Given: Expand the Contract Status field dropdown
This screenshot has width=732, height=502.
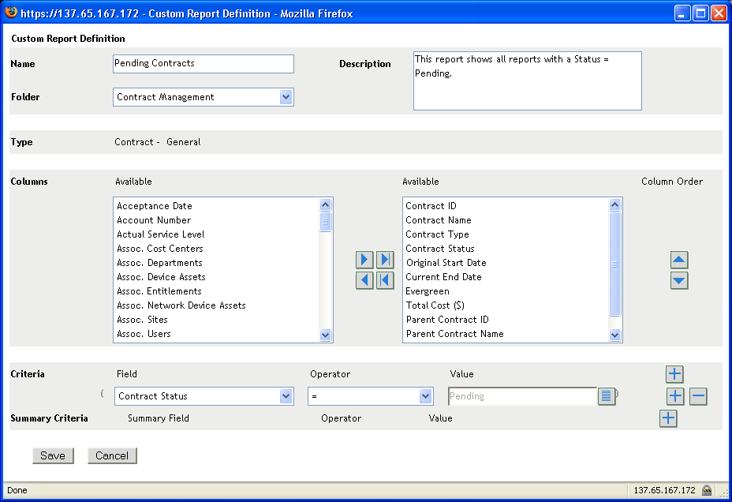Looking at the screenshot, I should 286,396.
